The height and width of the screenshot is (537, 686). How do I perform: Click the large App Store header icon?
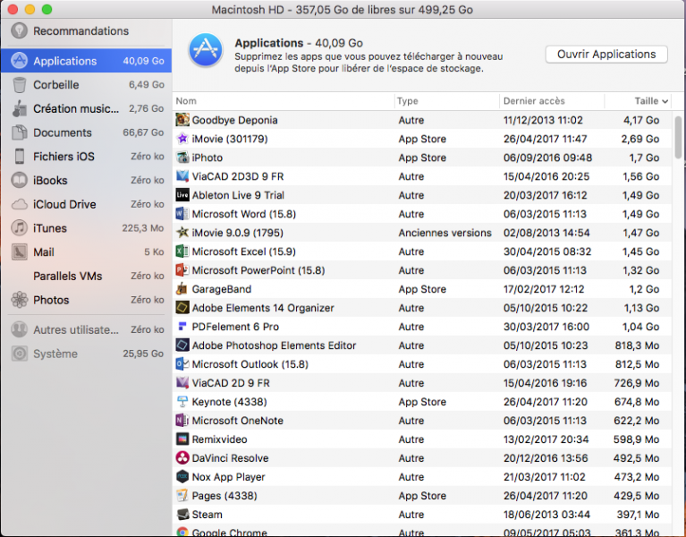pyautogui.click(x=206, y=50)
